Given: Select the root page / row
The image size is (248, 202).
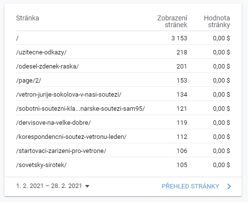Looking at the screenshot, I should [123, 38].
